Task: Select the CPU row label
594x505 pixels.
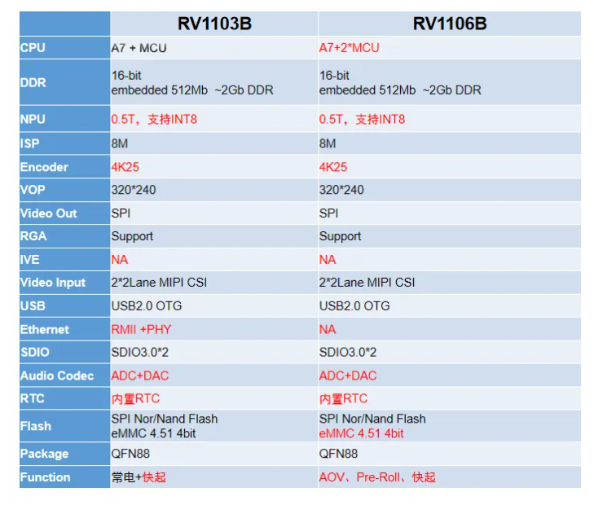Action: pos(33,48)
